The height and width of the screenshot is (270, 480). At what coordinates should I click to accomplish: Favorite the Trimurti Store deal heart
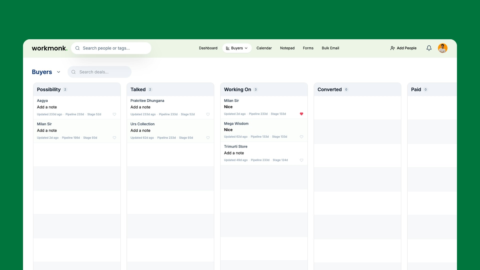[x=301, y=160]
